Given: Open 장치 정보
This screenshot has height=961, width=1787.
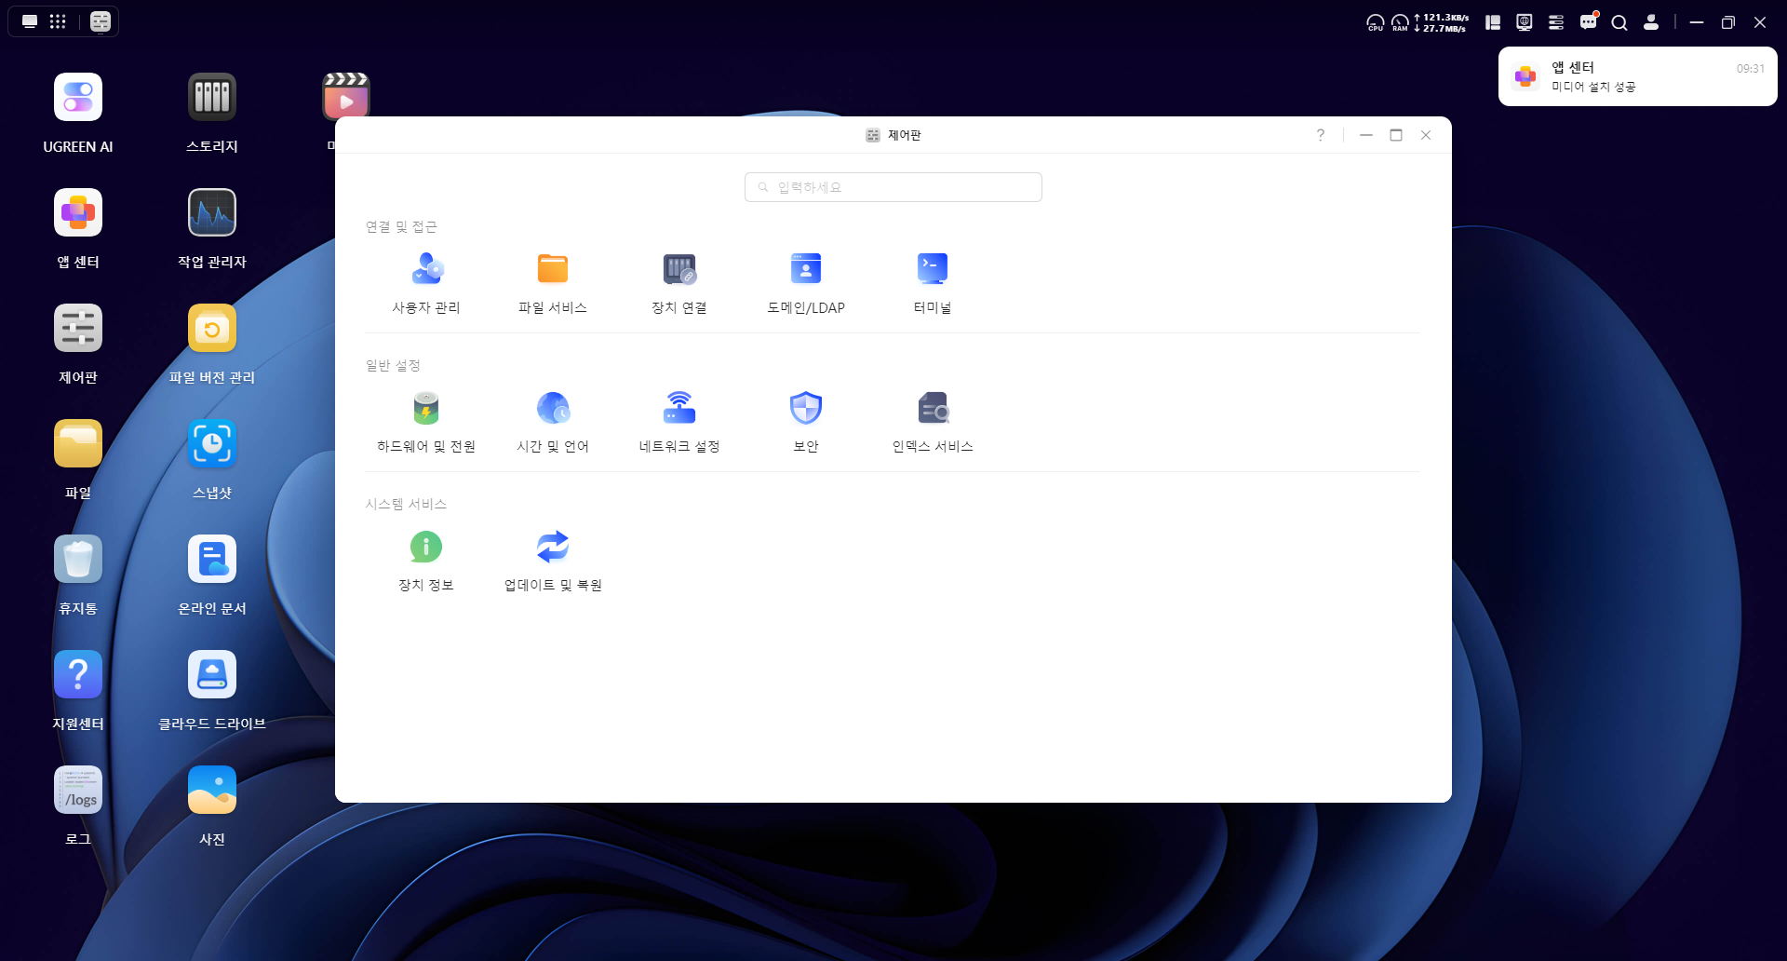Looking at the screenshot, I should point(426,561).
